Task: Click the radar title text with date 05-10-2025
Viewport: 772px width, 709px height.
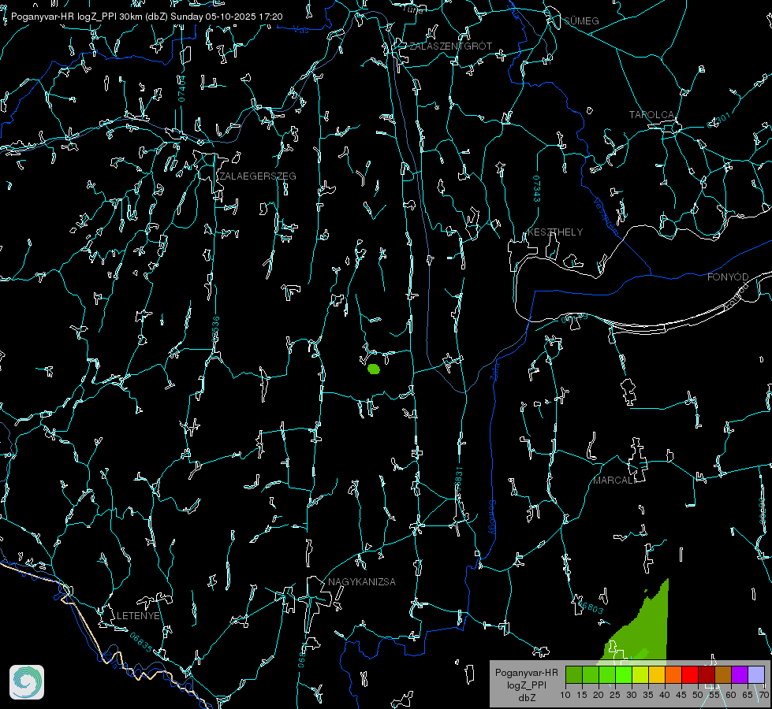Action: pyautogui.click(x=147, y=17)
